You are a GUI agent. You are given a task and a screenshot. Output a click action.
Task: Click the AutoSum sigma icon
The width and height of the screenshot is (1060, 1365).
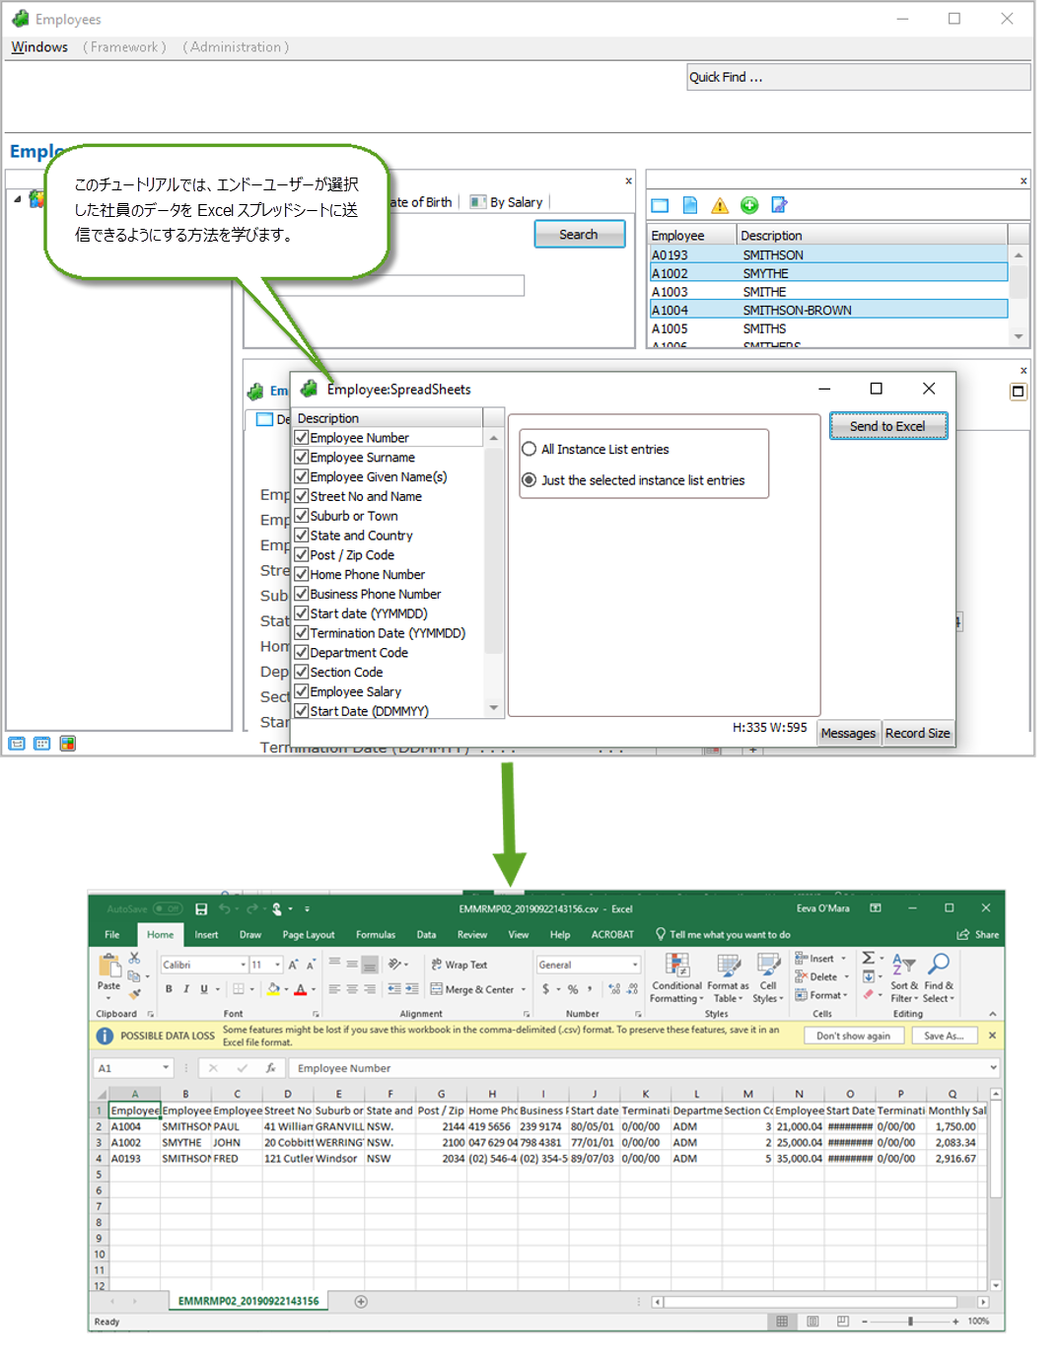click(x=868, y=958)
